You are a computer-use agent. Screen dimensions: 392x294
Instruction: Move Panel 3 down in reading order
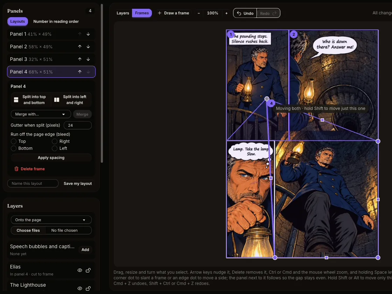88,59
